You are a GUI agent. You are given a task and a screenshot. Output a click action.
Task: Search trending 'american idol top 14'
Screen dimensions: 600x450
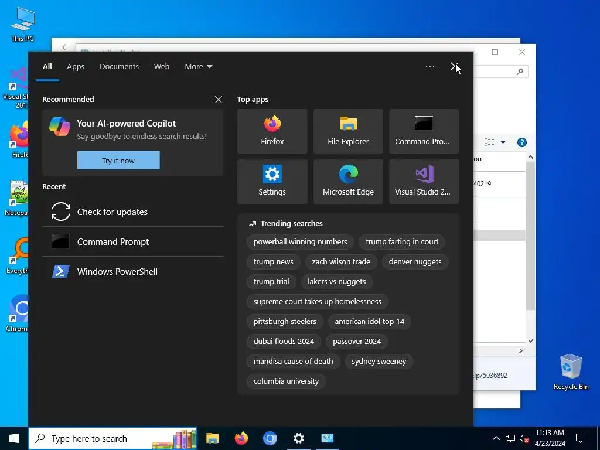(369, 322)
